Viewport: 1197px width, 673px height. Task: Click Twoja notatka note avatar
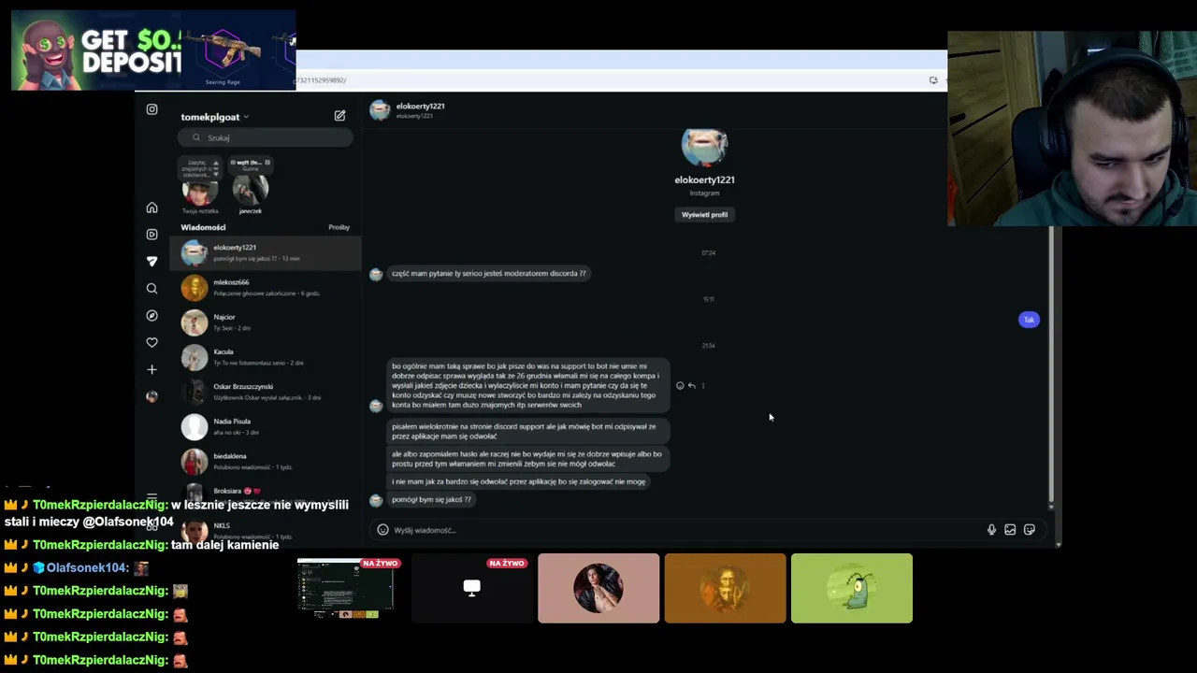tap(199, 192)
